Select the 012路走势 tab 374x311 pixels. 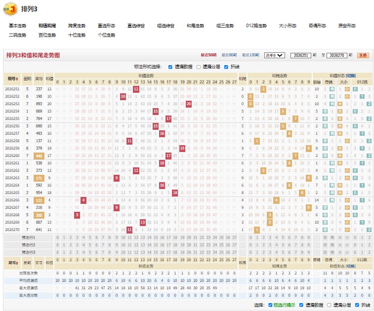pos(256,26)
